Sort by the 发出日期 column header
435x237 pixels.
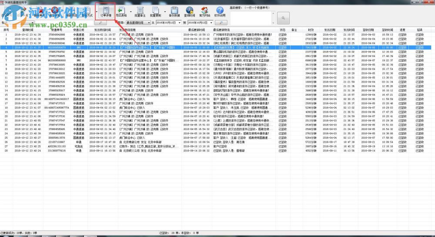(330, 30)
